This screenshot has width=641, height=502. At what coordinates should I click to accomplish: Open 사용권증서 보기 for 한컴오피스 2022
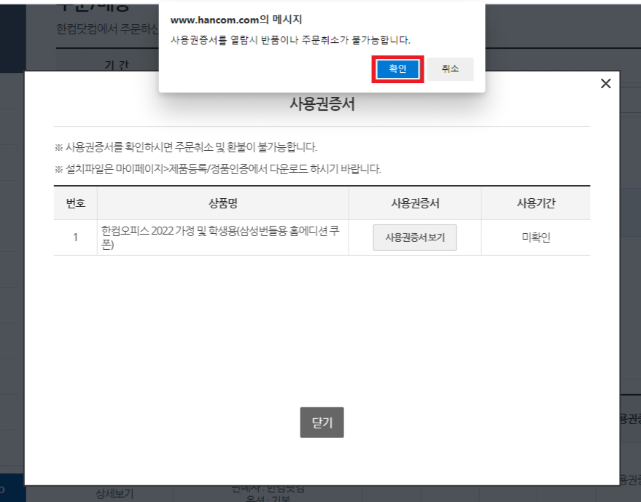[x=414, y=238]
